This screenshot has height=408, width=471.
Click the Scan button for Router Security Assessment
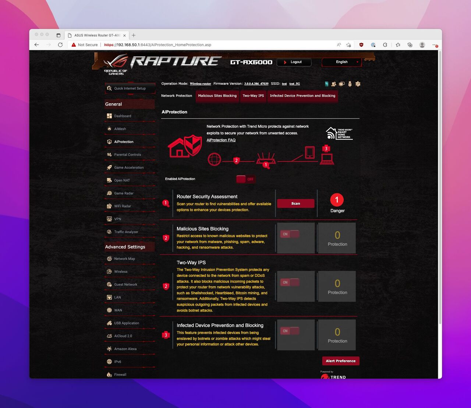click(295, 203)
